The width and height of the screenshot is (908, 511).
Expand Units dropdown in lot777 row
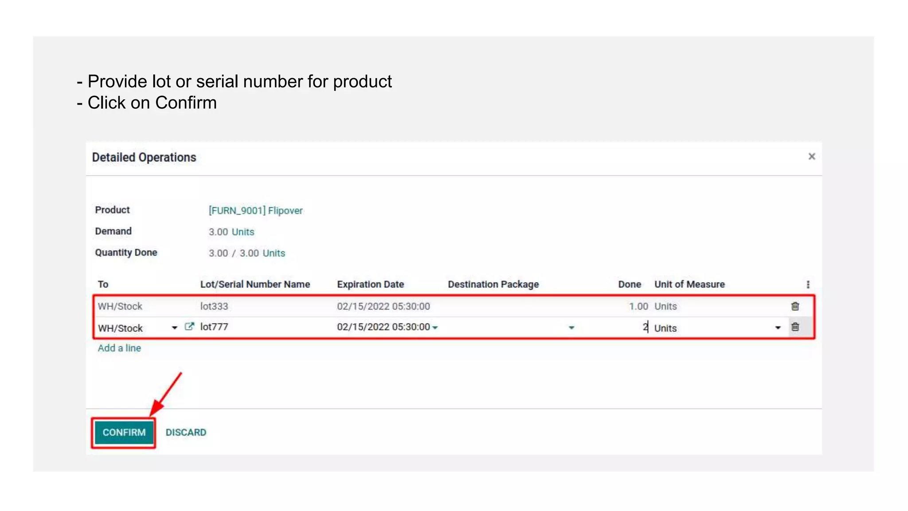tap(778, 328)
